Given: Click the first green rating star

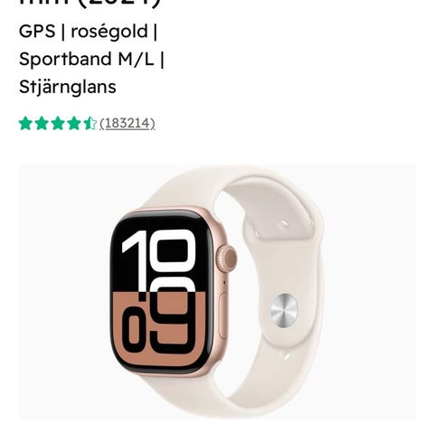Looking at the screenshot, I should (x=25, y=124).
